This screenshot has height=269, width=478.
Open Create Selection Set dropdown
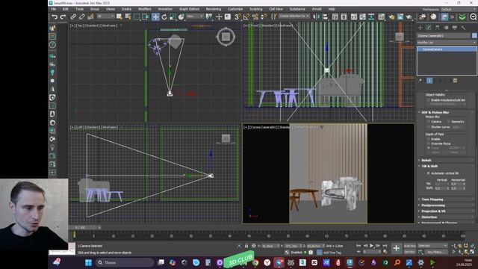[294, 16]
